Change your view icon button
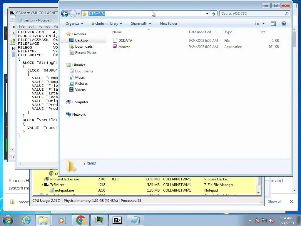The height and width of the screenshot is (226, 301). tap(257, 24)
